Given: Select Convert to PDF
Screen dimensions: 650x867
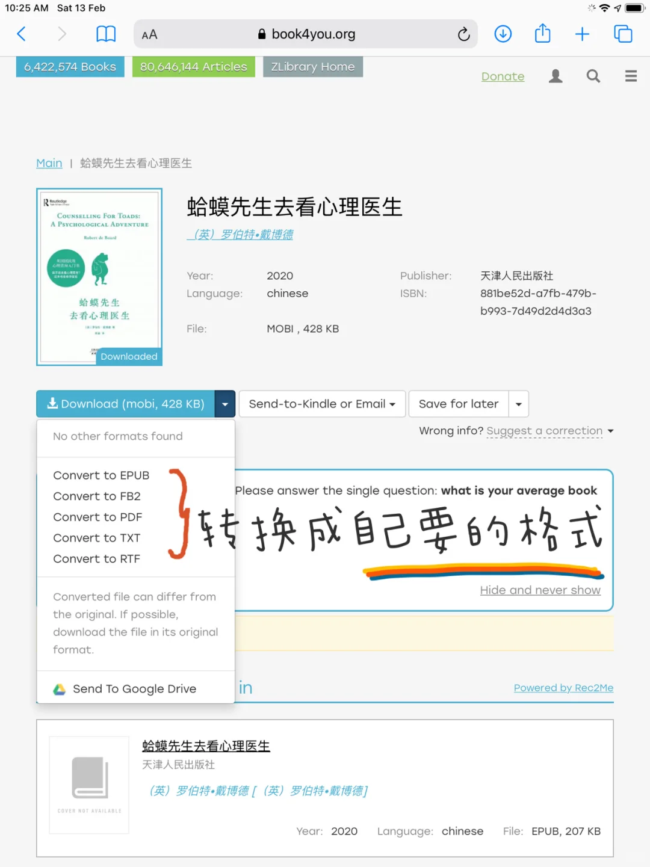Looking at the screenshot, I should [x=97, y=517].
